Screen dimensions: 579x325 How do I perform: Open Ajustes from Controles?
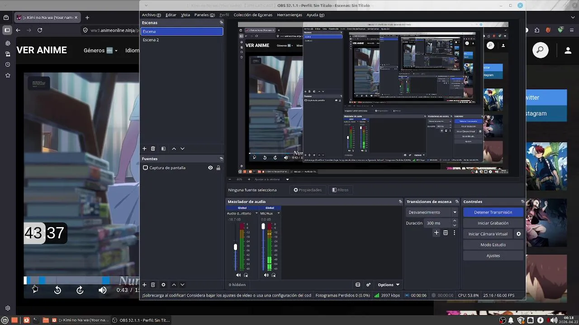pos(493,255)
